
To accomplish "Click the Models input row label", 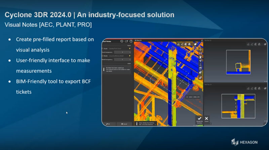I will pyautogui.click(x=106, y=56).
